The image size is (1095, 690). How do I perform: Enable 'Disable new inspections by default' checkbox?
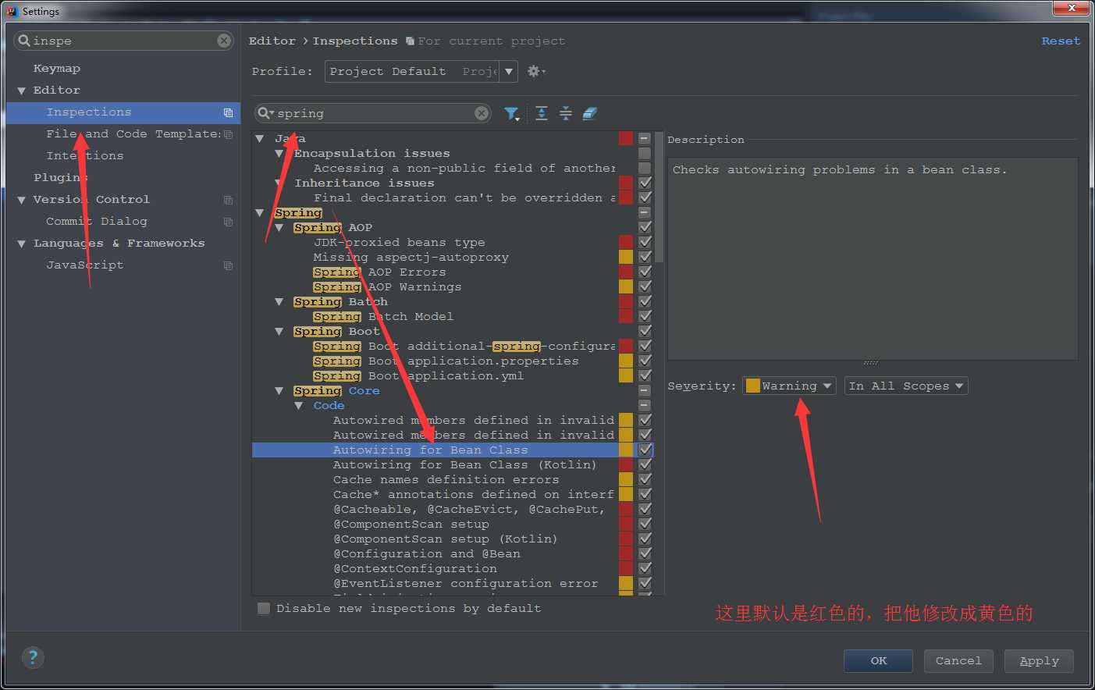pyautogui.click(x=264, y=608)
